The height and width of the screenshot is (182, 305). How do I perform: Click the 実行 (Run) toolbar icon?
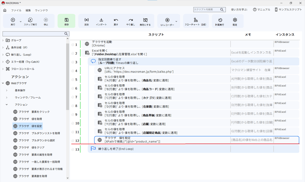click(x=13, y=20)
